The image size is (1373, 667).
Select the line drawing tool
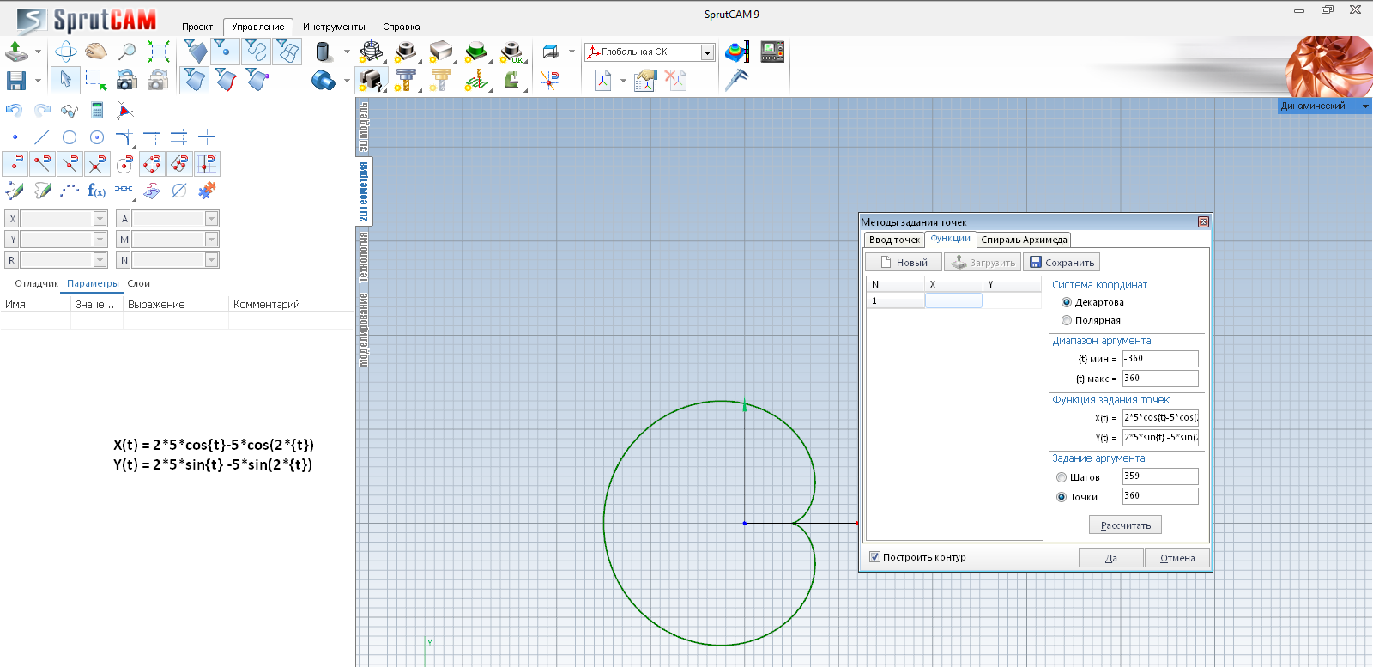point(42,137)
